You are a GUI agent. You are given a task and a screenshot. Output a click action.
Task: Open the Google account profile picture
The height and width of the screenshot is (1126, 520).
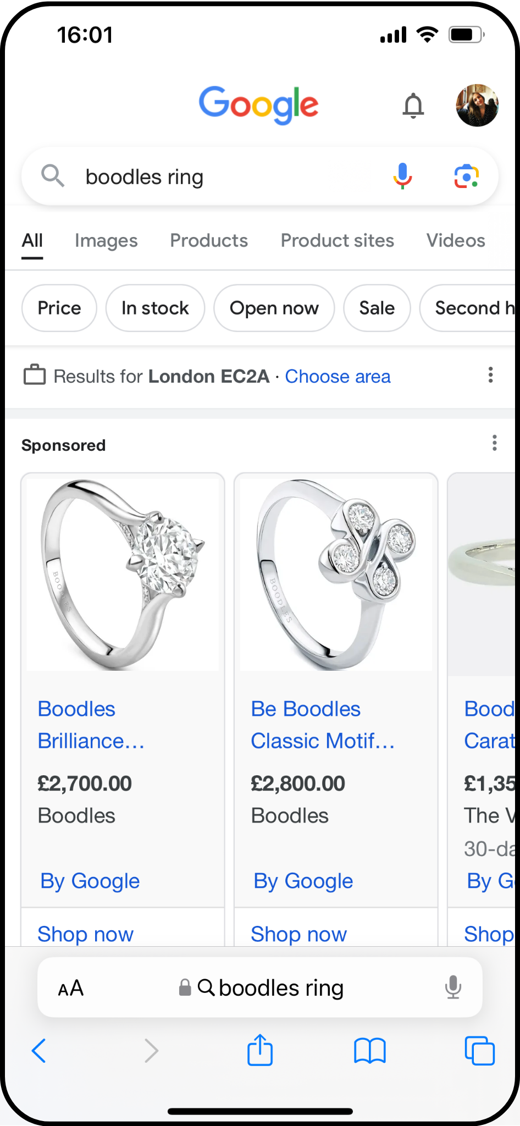click(477, 106)
